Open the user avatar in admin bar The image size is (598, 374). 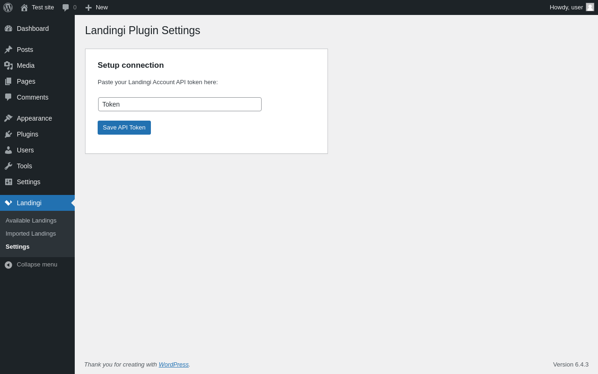590,7
